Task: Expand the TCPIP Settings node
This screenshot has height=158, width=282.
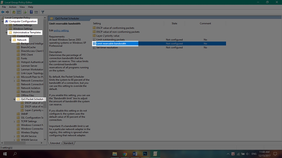Action: click(x=14, y=121)
